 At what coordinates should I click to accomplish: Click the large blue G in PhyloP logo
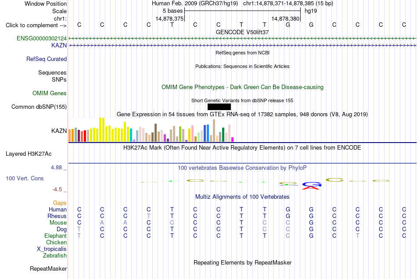(312, 184)
